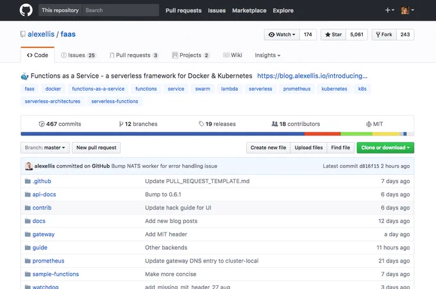436x289 pixels.
Task: Click the whale emoji in description
Action: pyautogui.click(x=24, y=76)
